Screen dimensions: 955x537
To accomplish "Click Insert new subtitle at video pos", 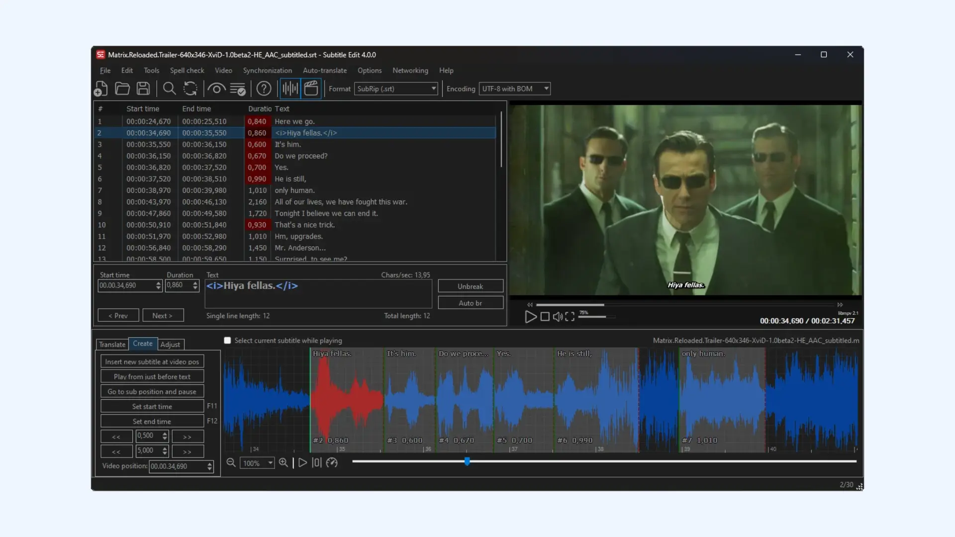I will (152, 361).
